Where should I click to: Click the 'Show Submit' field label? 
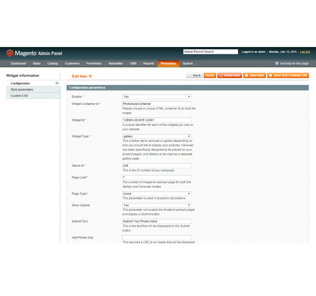coord(81,205)
